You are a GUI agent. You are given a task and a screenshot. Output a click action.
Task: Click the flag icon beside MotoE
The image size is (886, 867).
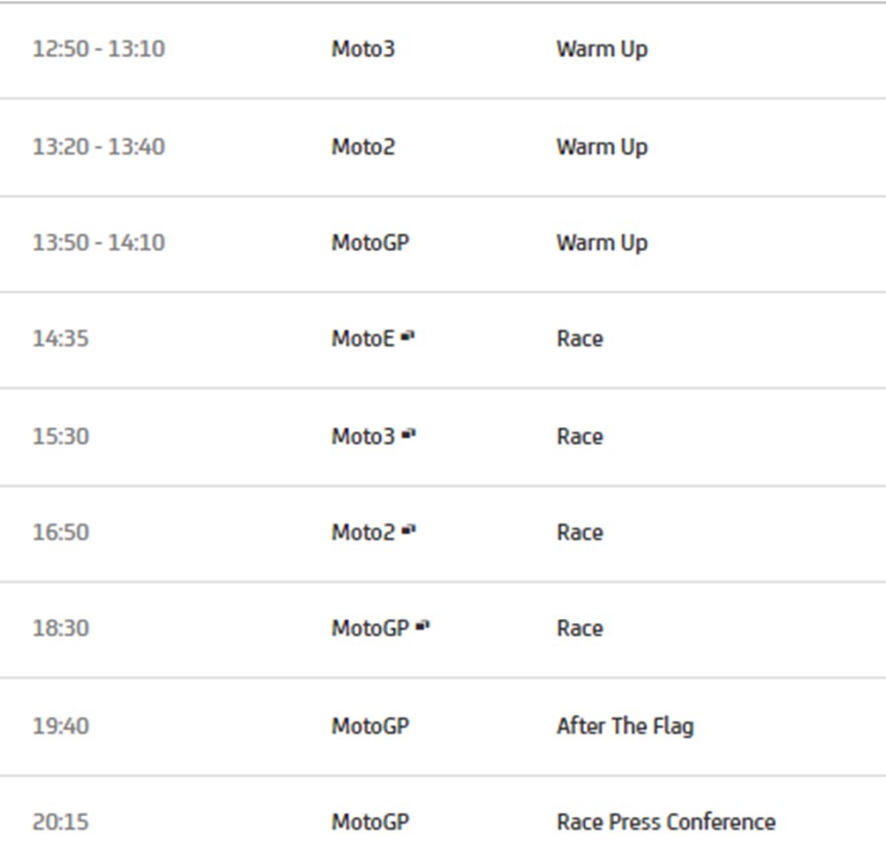click(x=408, y=337)
